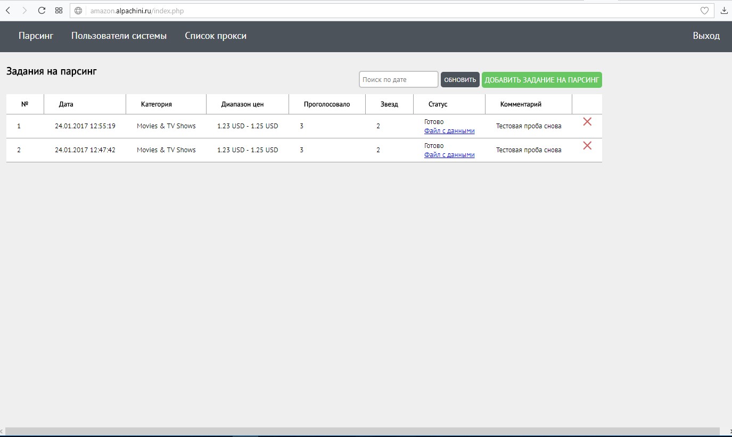This screenshot has width=732, height=437.
Task: Click Готово status text in row 1
Action: point(434,122)
